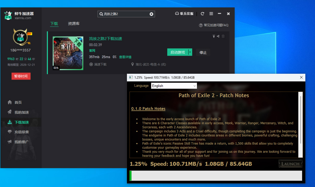Image resolution: width=315 pixels, height=187 pixels.
Task: Share the Path of Exile 2 task
Action: (x=218, y=36)
